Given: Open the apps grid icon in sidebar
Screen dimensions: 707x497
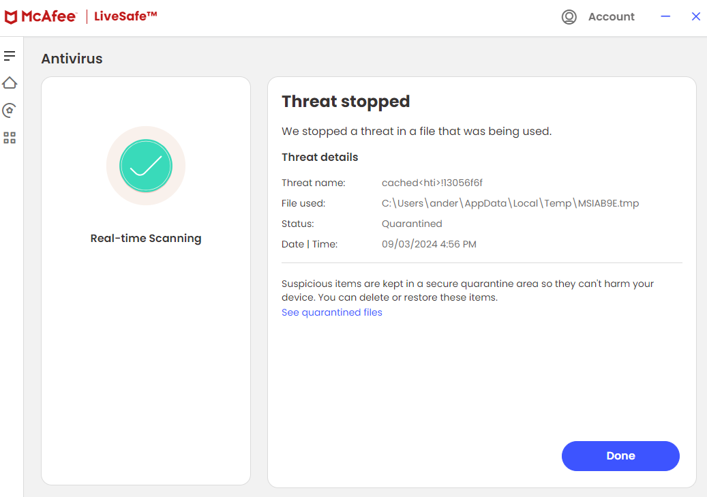Looking at the screenshot, I should 10,137.
